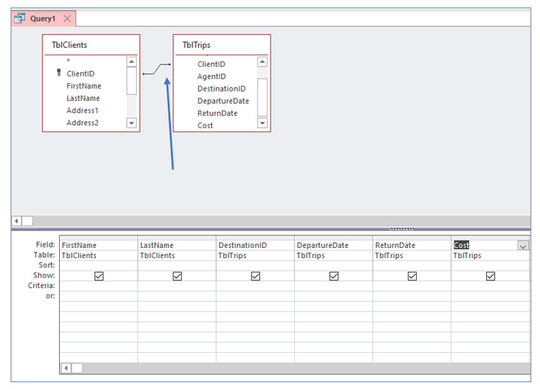Click the Sort cell under Cost
The image size is (540, 389).
pos(490,266)
